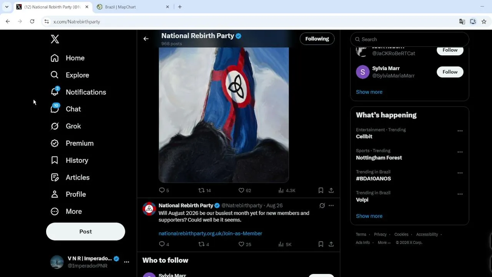Open the Privacy footer link

[380, 234]
